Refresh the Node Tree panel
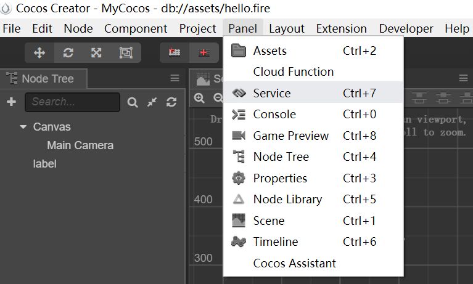Viewport: 473px width, 284px height. point(171,102)
